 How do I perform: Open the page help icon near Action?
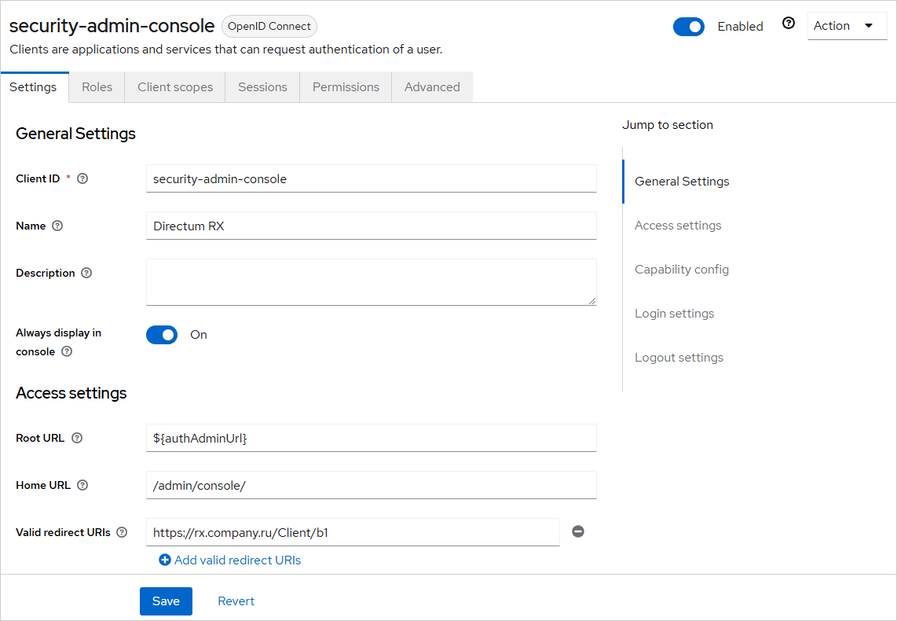click(x=789, y=24)
